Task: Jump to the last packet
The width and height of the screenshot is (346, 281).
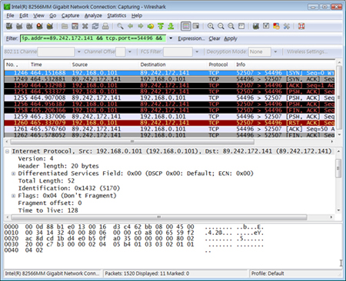Action: (171, 26)
